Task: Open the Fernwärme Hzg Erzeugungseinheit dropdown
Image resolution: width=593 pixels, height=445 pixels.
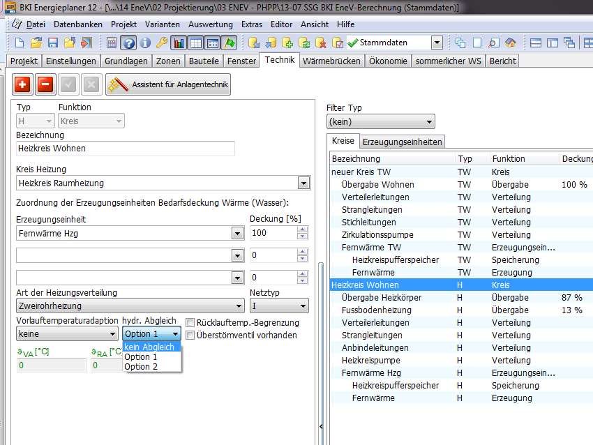Action: pyautogui.click(x=237, y=233)
